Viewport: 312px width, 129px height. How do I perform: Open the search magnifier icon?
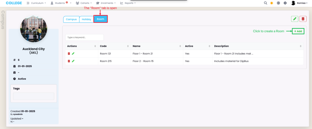click(265, 3)
